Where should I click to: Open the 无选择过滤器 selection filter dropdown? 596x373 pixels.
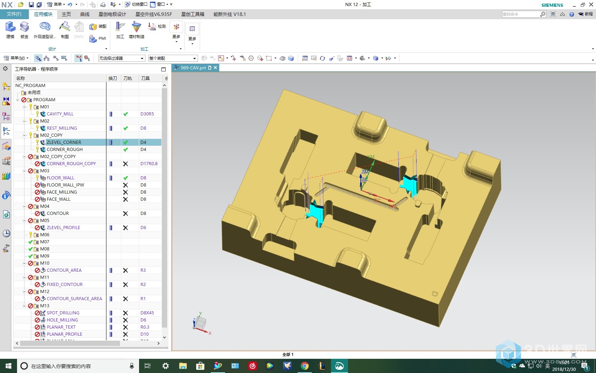121,58
